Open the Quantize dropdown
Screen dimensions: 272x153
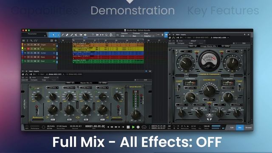click(126, 36)
